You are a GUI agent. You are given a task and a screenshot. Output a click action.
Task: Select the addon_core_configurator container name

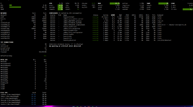pyautogui.click(x=73, y=33)
